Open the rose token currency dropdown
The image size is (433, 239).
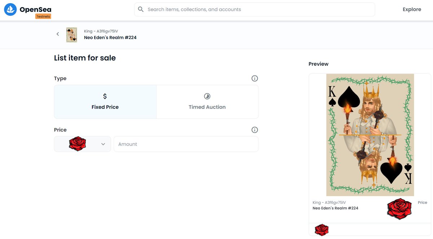(83, 144)
